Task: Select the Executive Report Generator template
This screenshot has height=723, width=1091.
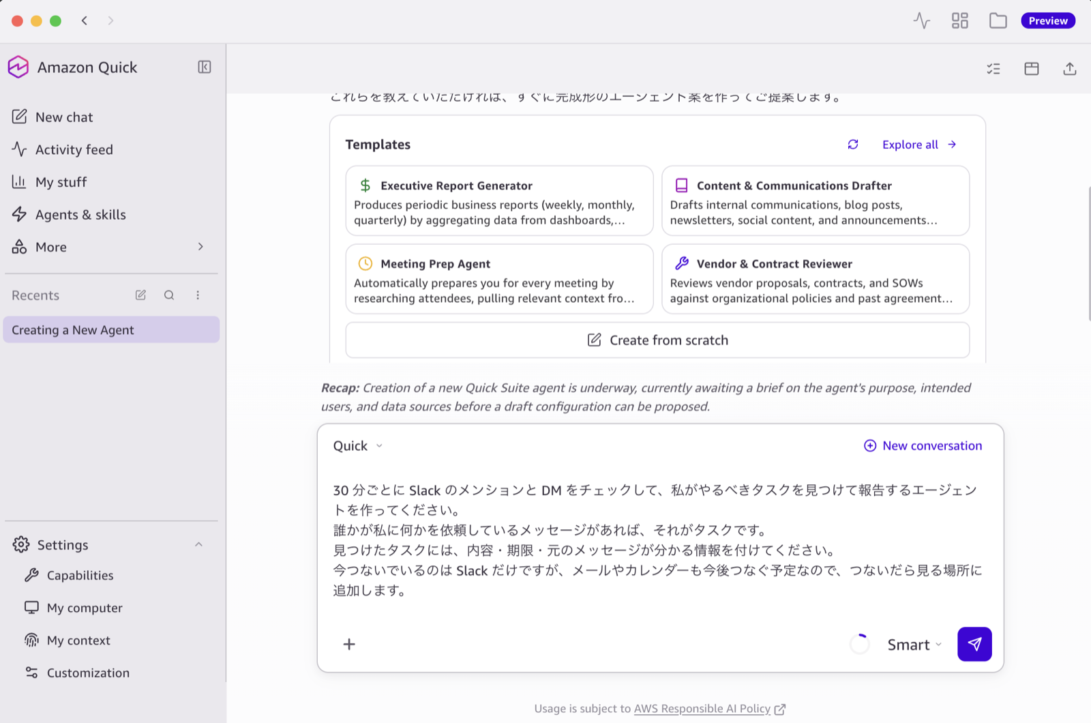Action: [x=499, y=201]
